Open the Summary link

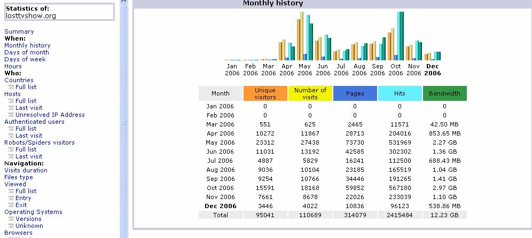click(19, 31)
